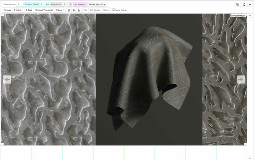This screenshot has height=160, width=254.
Task: Expand the Video dropdown
Action: (x=18, y=10)
